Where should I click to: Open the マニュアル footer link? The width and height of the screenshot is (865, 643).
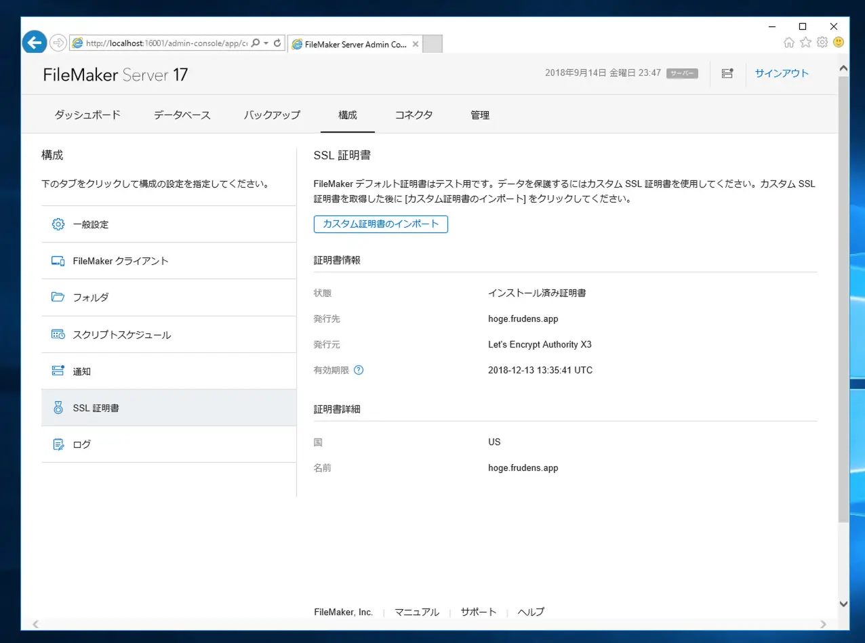click(416, 612)
